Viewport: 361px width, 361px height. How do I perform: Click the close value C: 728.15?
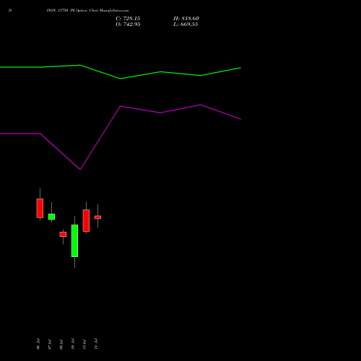click(128, 19)
